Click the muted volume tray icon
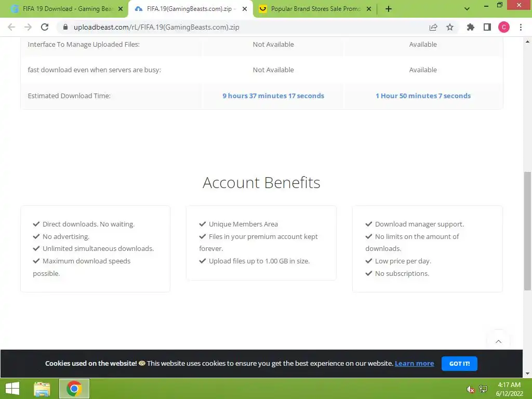The image size is (532, 399). [470, 389]
